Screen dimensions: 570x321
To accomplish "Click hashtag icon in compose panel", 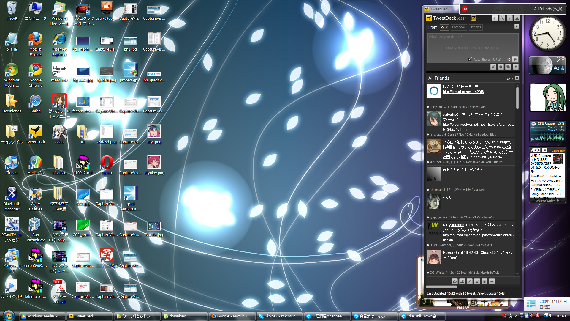I will [x=516, y=67].
